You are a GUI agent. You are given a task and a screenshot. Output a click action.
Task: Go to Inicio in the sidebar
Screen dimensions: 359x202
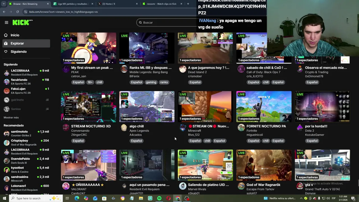pos(15,35)
